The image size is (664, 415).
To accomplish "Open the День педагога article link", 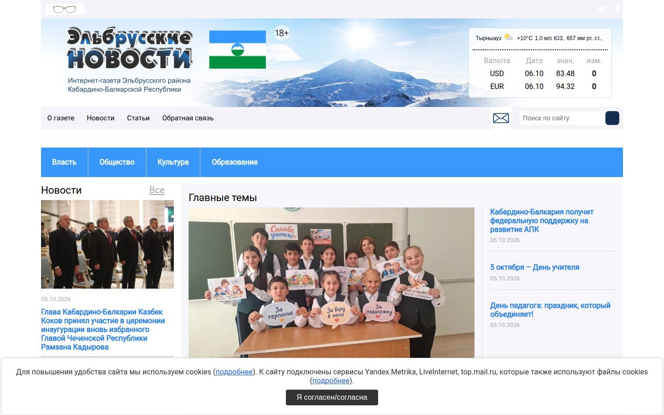I will pyautogui.click(x=550, y=309).
